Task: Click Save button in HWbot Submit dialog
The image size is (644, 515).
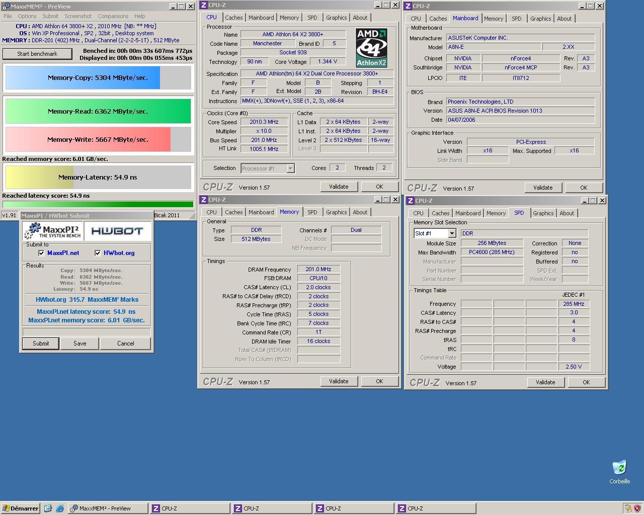Action: point(79,344)
